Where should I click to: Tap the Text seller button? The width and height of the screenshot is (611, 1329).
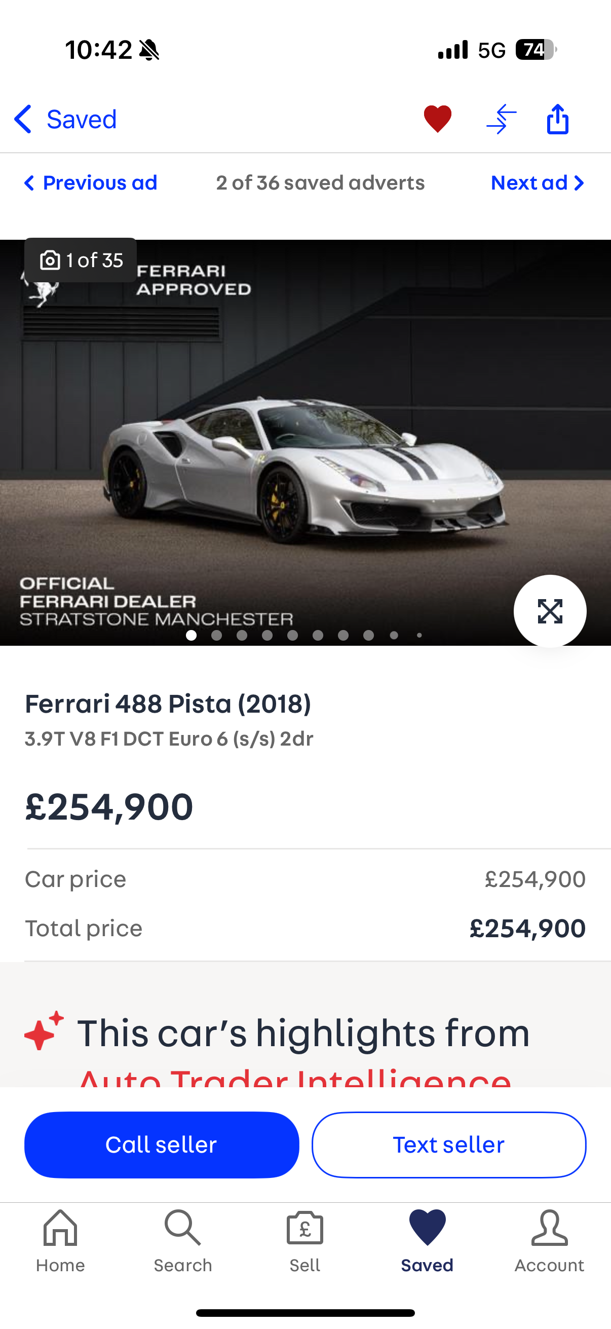[x=448, y=1145]
